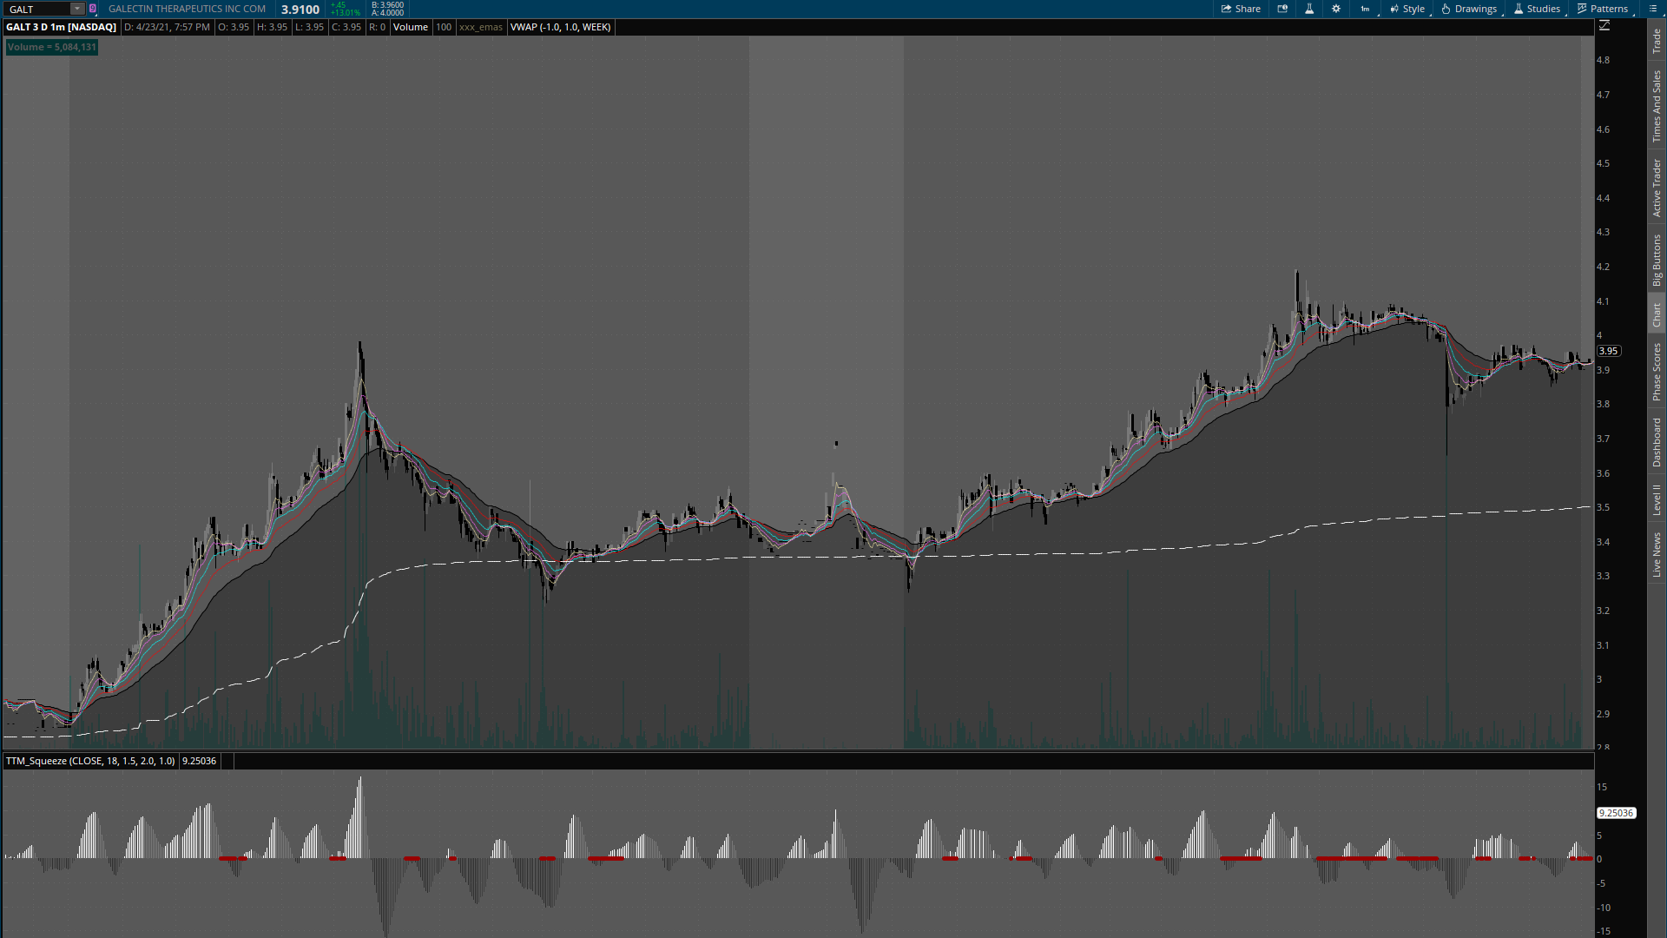Expand the Patterns dropdown

1603,9
